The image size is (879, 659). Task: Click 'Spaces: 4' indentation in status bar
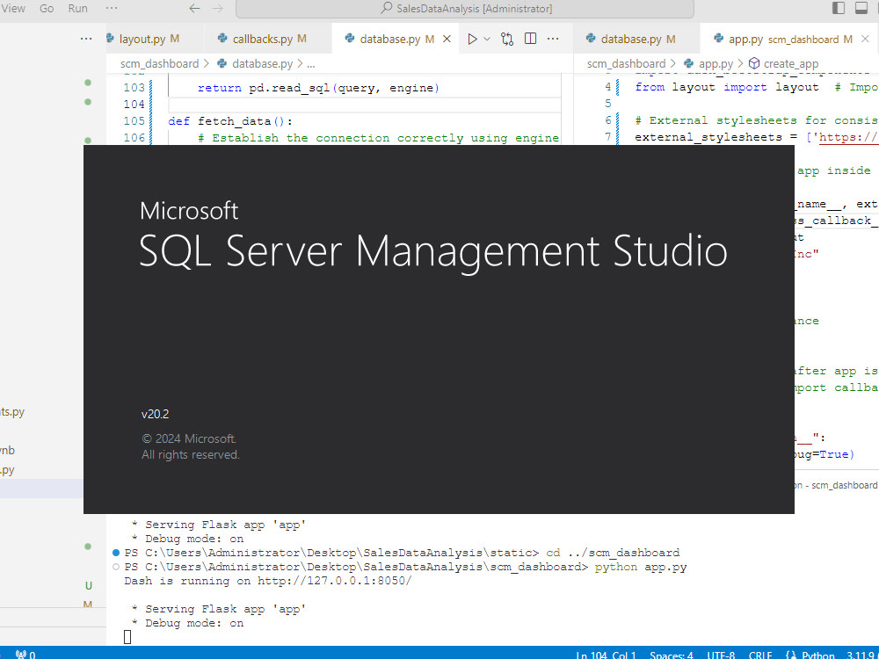pyautogui.click(x=671, y=655)
